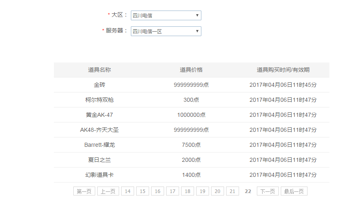This screenshot has height=204, width=361.
Task: Click the 道具名称 column header
Action: click(99, 70)
